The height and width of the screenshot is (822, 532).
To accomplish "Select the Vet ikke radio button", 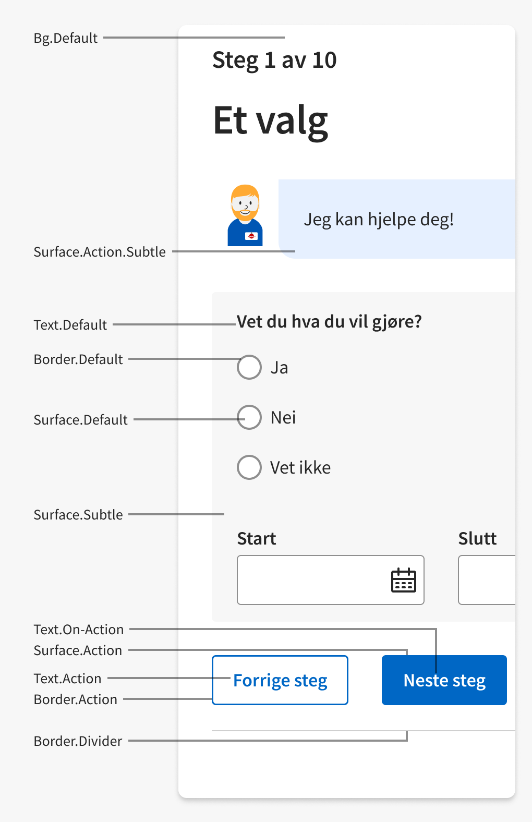I will tap(249, 467).
